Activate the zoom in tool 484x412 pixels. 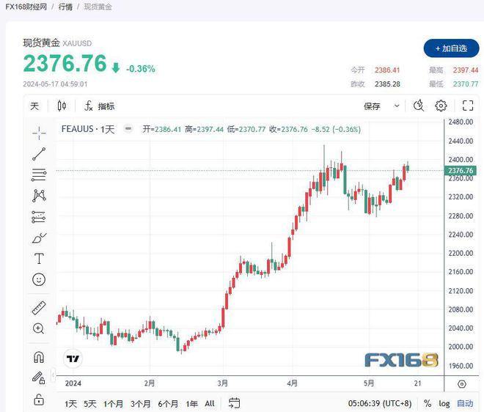[x=39, y=328]
